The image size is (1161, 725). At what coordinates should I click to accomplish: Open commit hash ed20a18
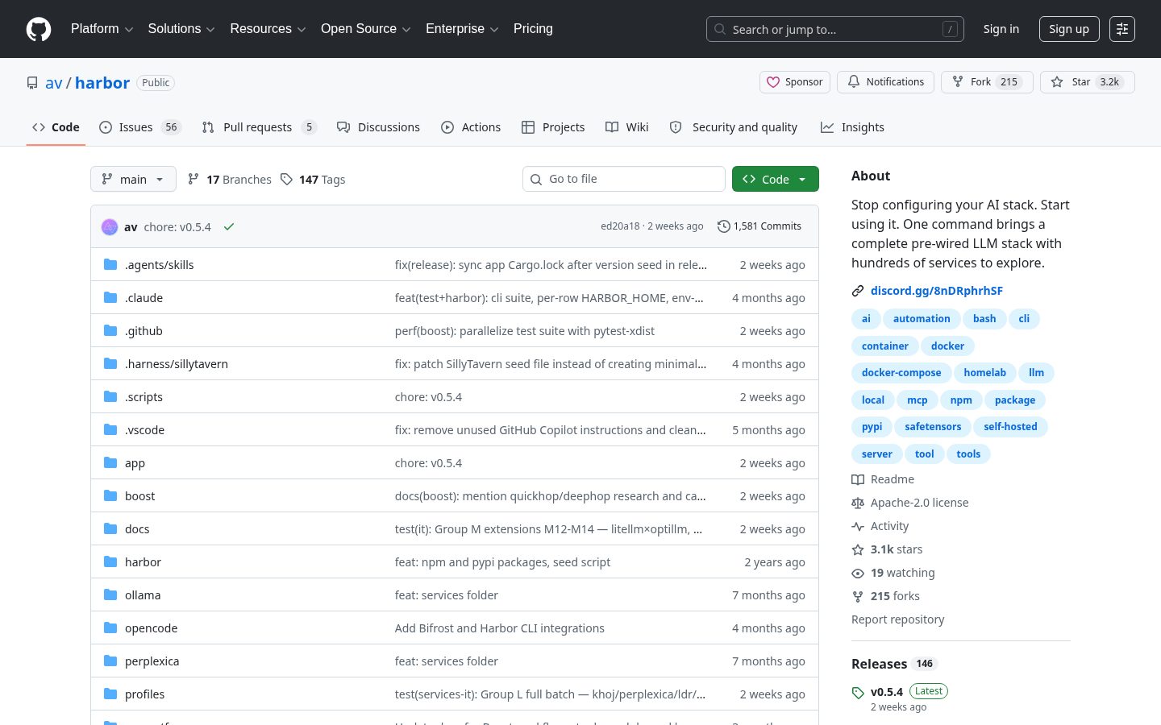coord(620,226)
